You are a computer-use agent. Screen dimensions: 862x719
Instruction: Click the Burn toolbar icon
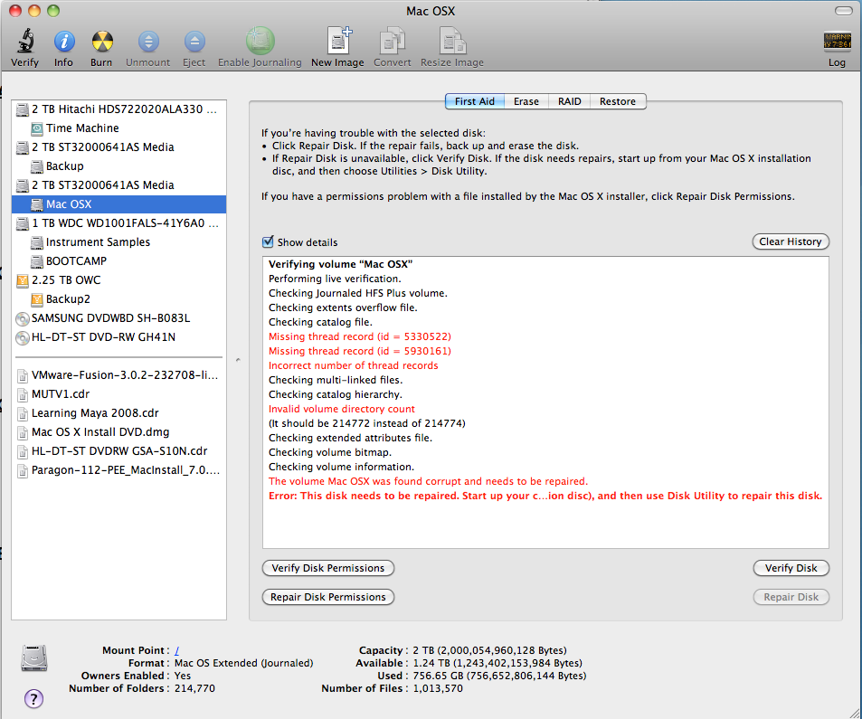click(x=101, y=42)
